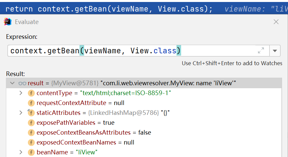The width and height of the screenshot is (288, 157).
Task: Expand the beanName field node
Action: point(21,152)
